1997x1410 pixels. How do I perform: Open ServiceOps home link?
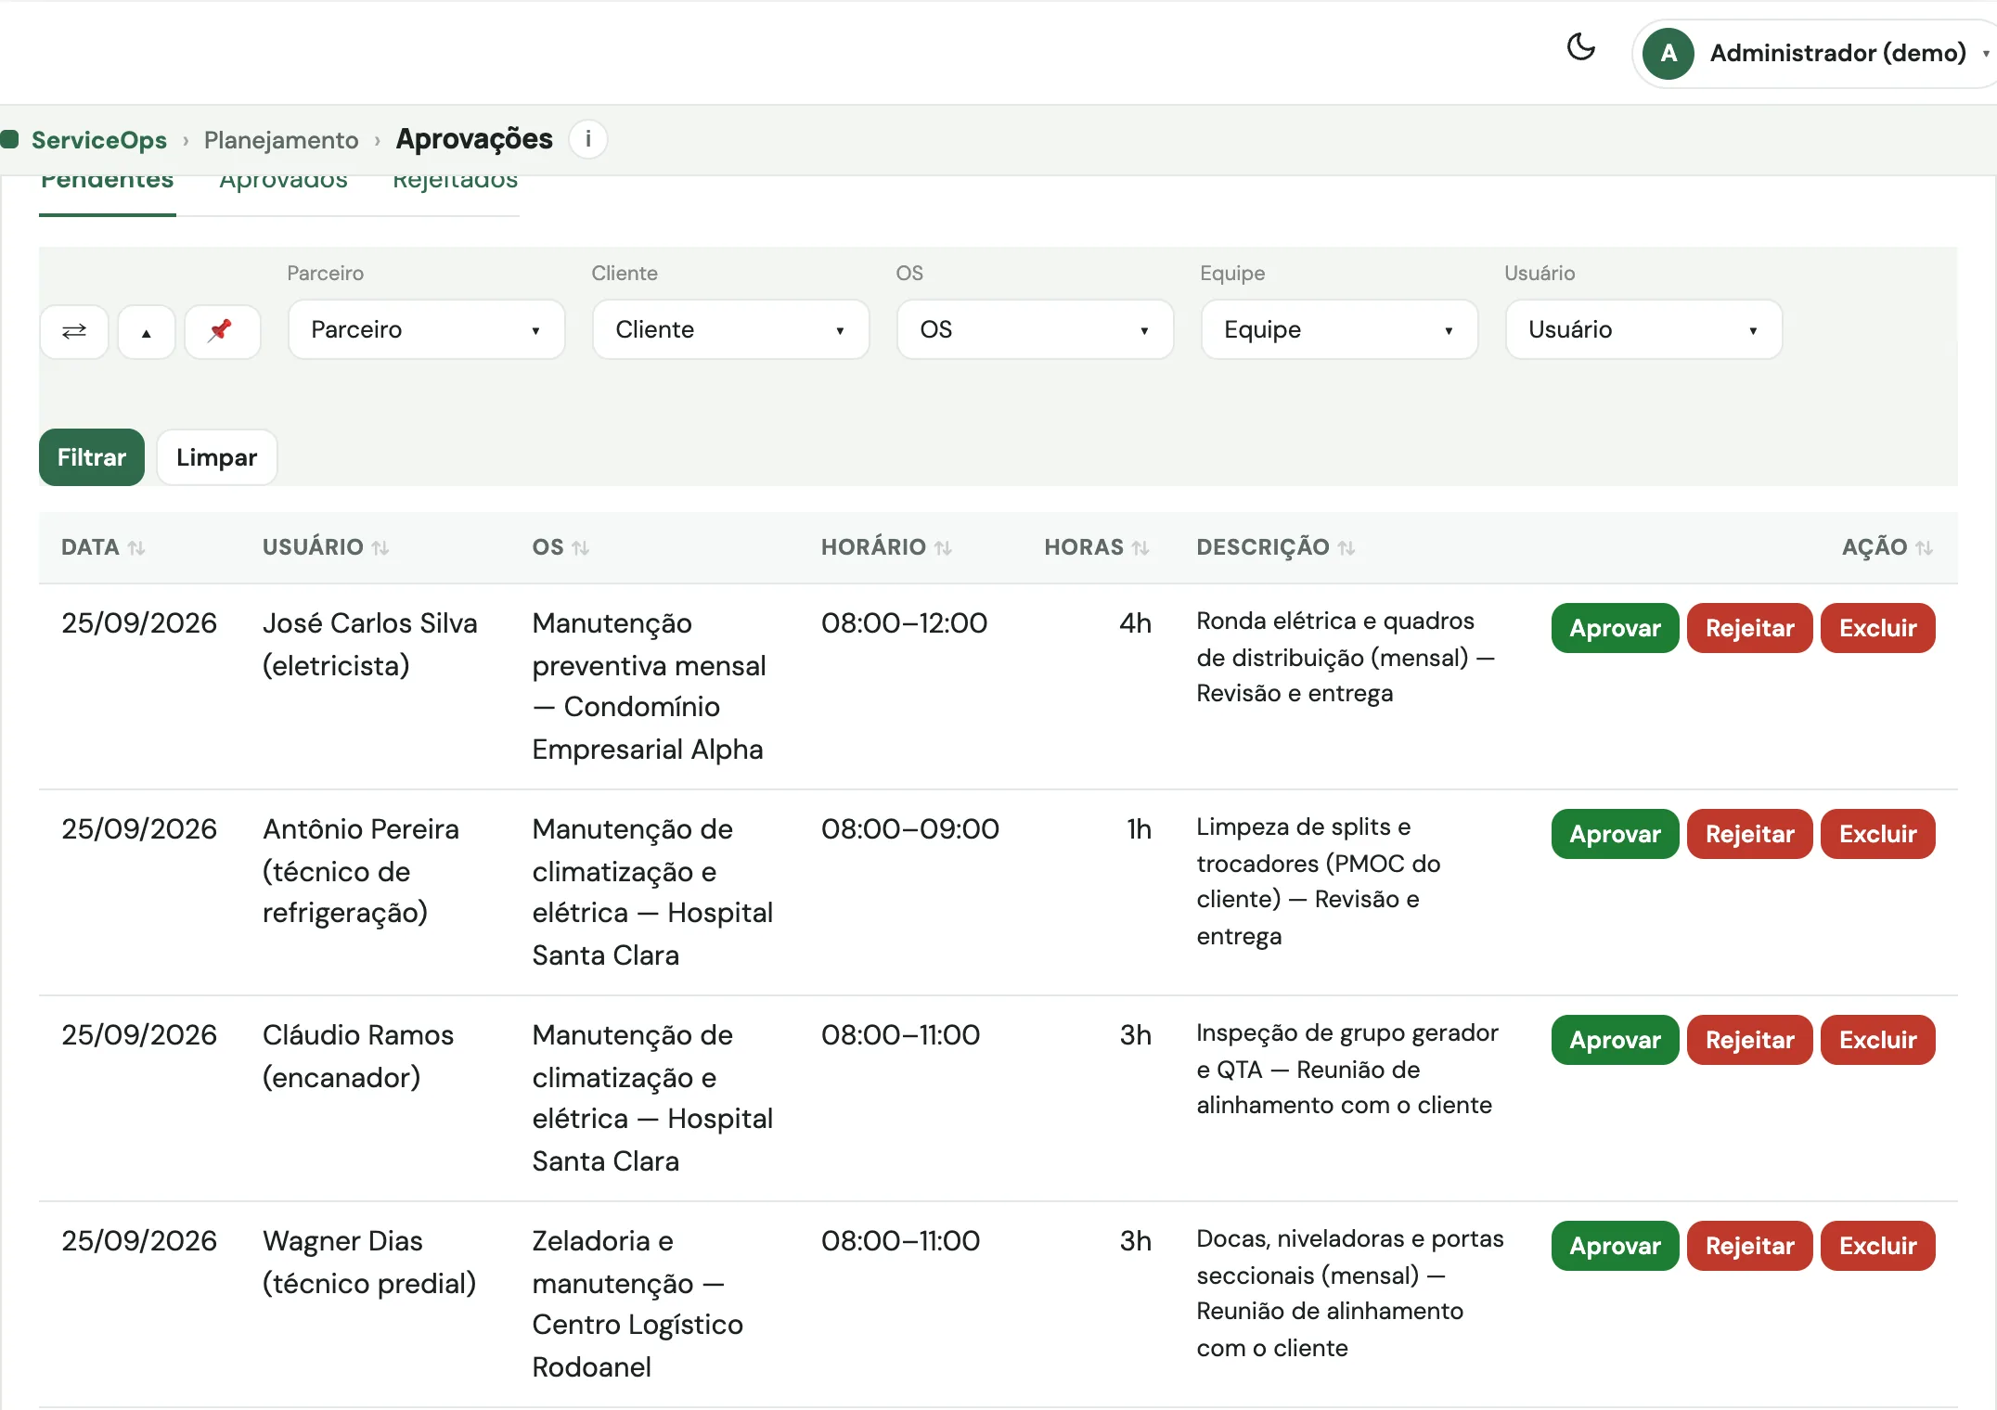[98, 140]
